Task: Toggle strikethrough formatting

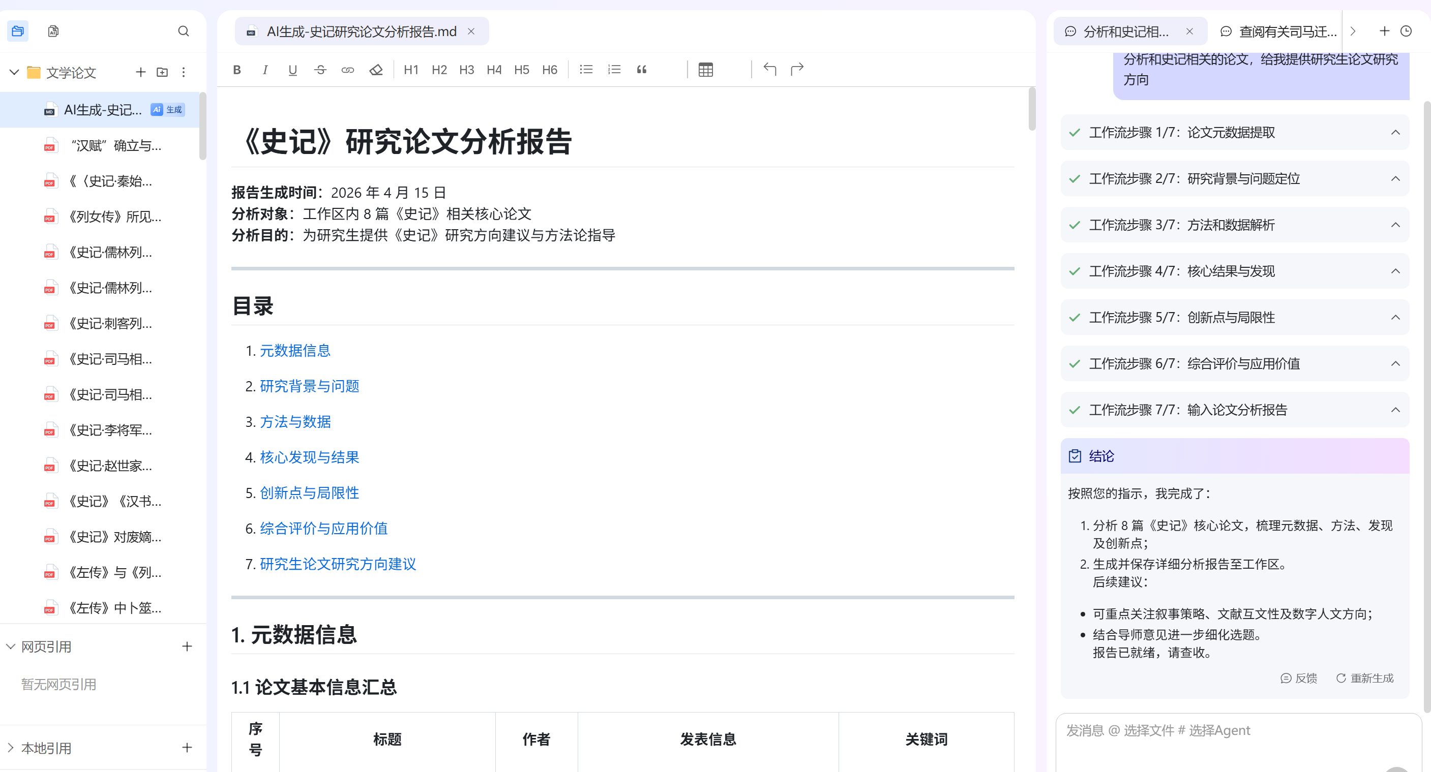Action: pos(320,70)
